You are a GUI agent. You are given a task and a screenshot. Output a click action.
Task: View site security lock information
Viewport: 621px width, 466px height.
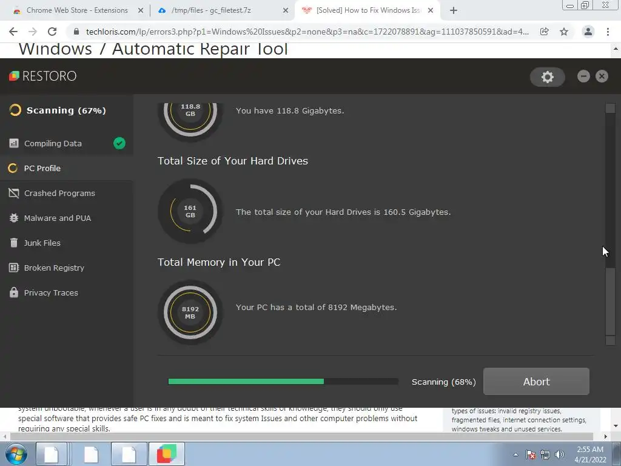click(x=76, y=32)
